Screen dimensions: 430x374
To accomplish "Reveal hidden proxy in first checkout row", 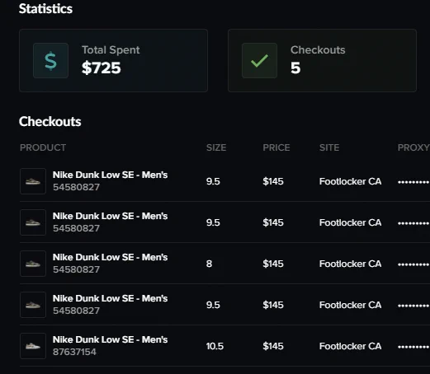I will coord(413,182).
